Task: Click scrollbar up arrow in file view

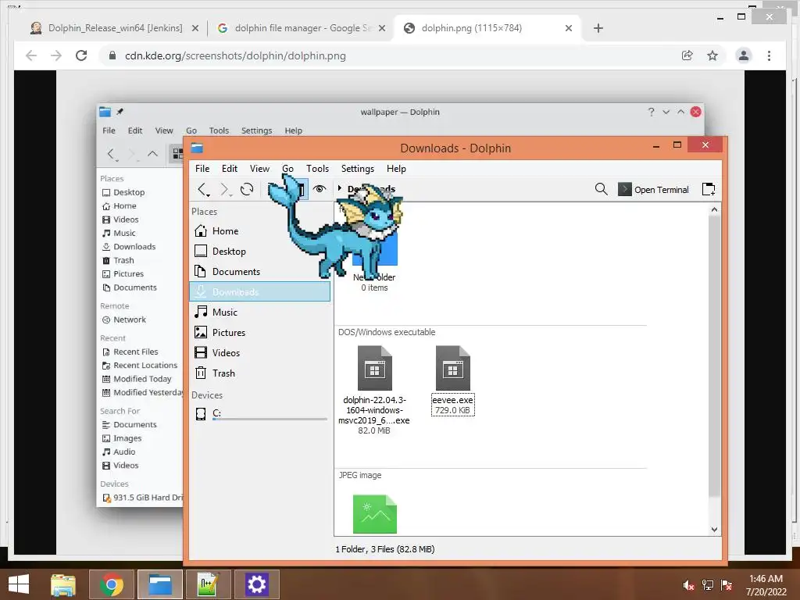Action: click(x=714, y=209)
